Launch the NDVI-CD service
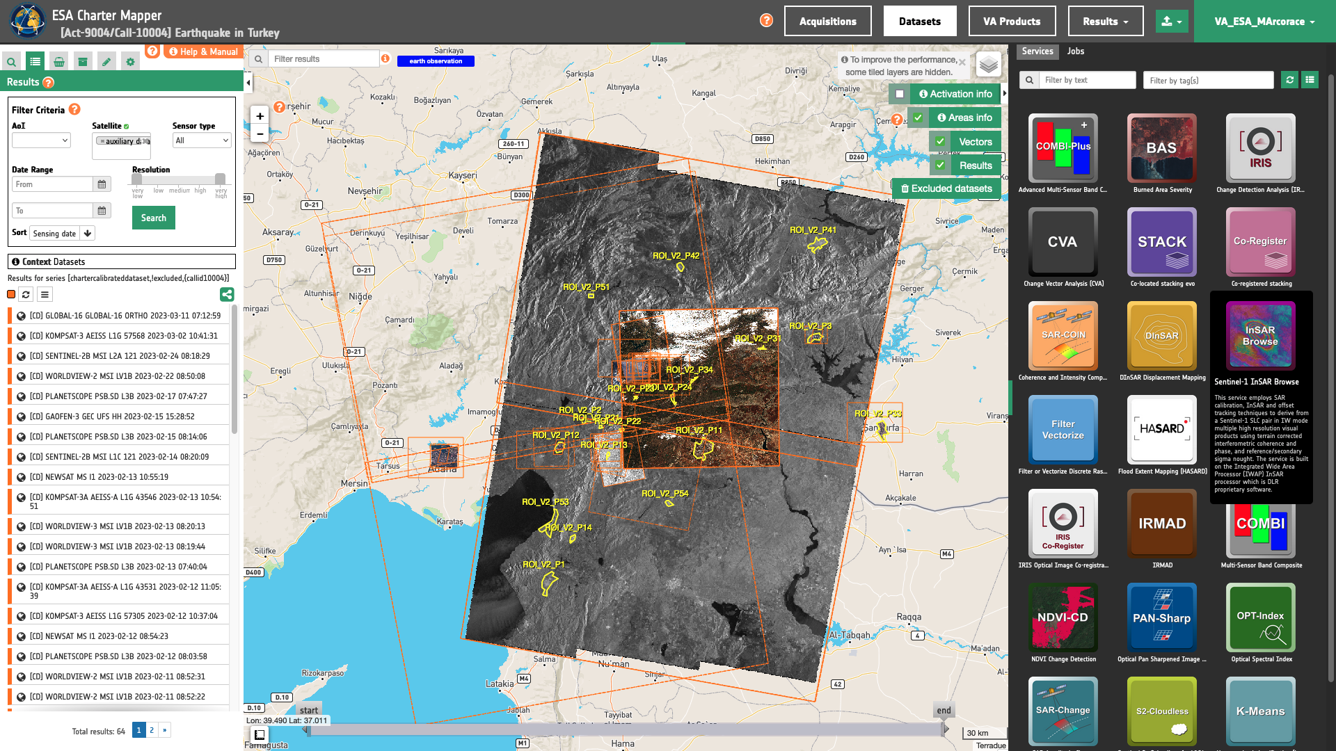Viewport: 1336px width, 751px height. click(1063, 617)
